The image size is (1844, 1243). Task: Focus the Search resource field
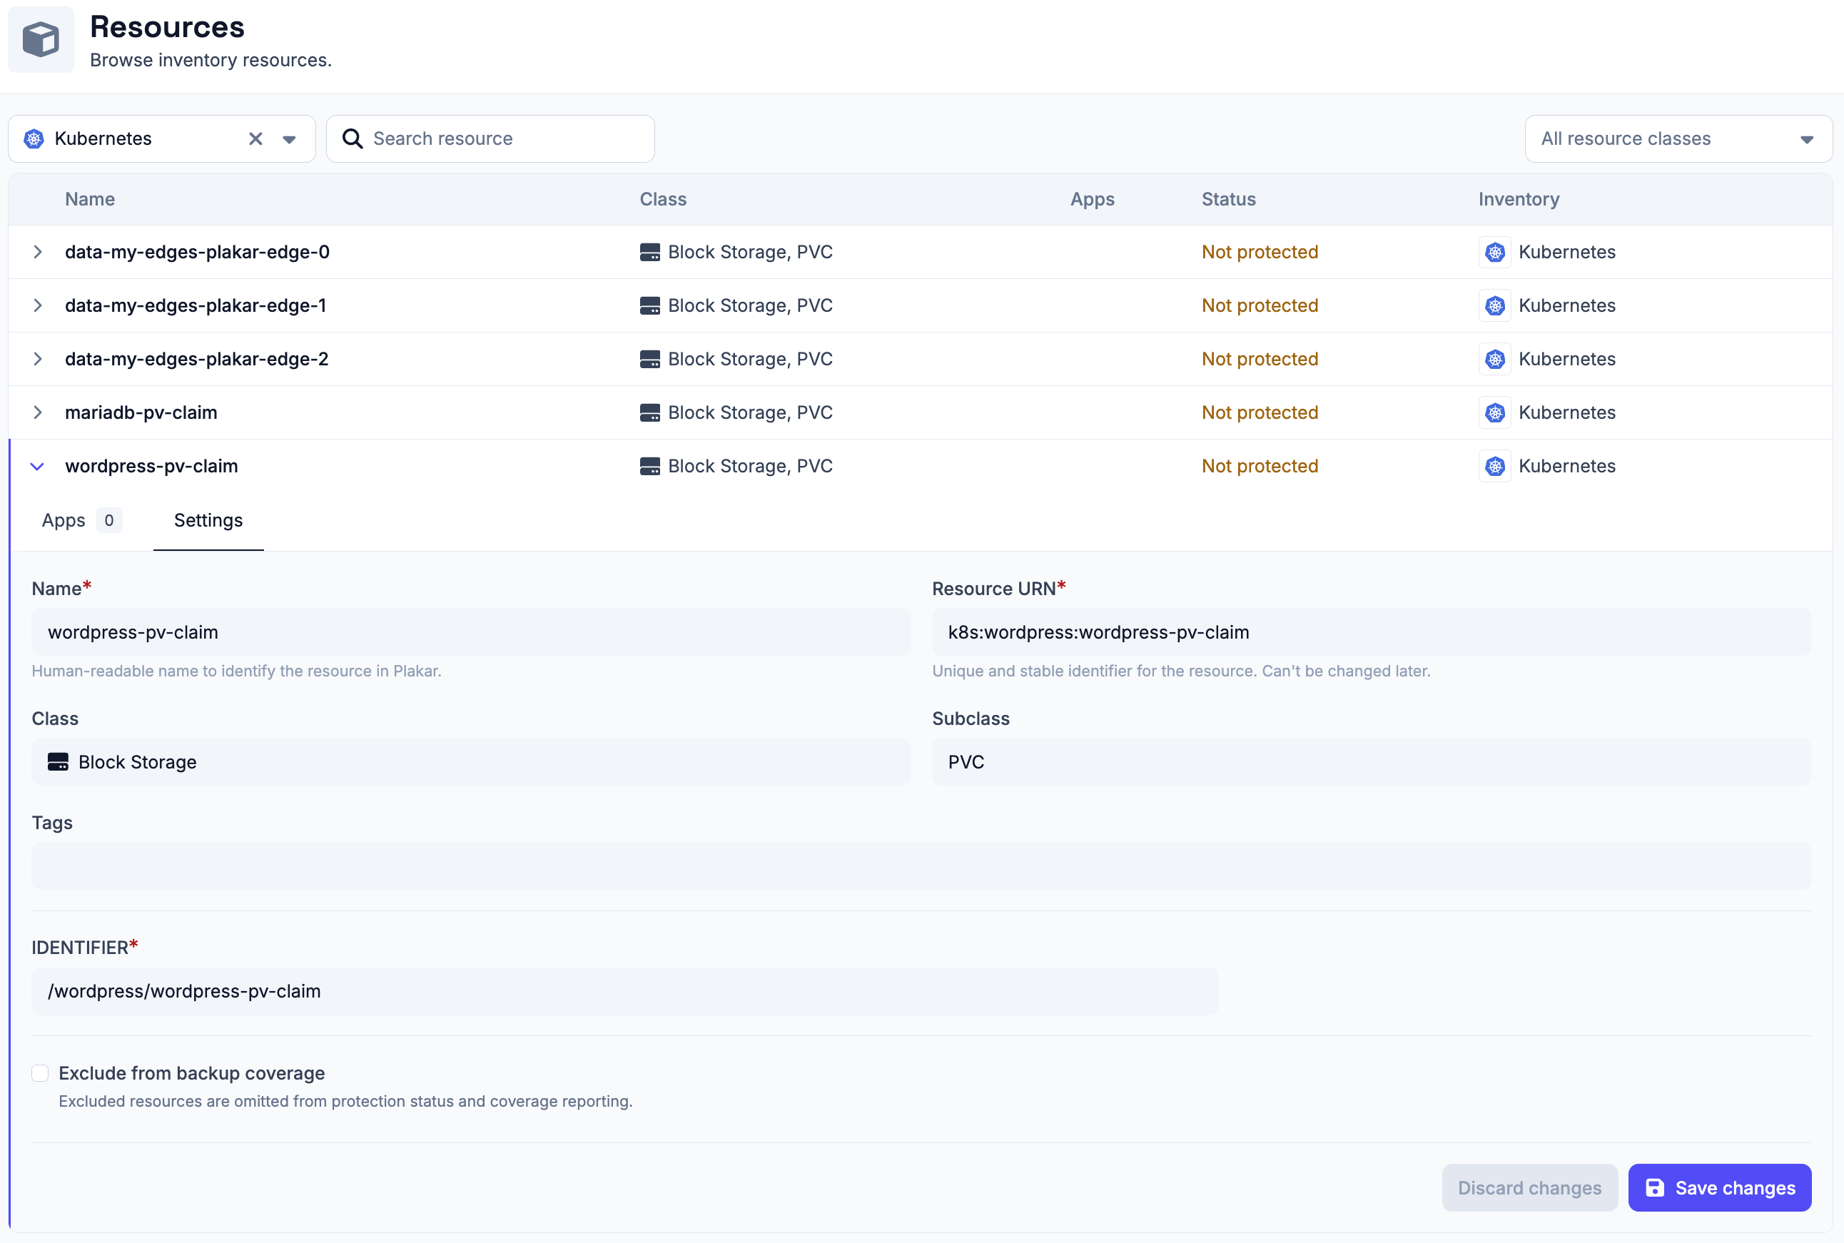(x=490, y=138)
